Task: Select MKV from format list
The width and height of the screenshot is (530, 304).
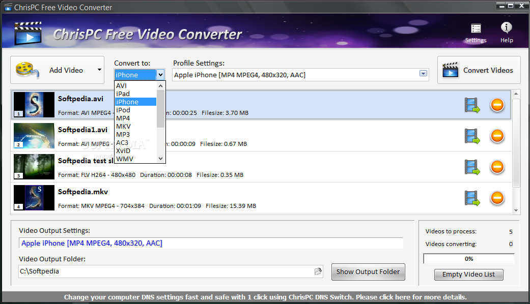Action: (x=135, y=126)
